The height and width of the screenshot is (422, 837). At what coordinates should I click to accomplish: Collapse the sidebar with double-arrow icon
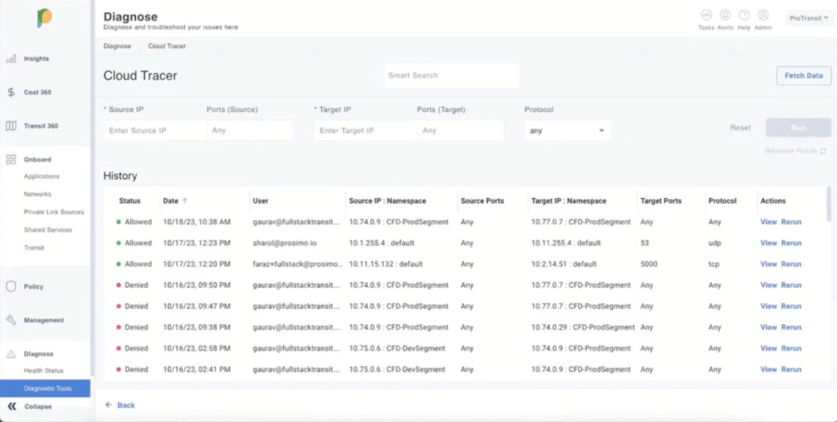pyautogui.click(x=11, y=406)
